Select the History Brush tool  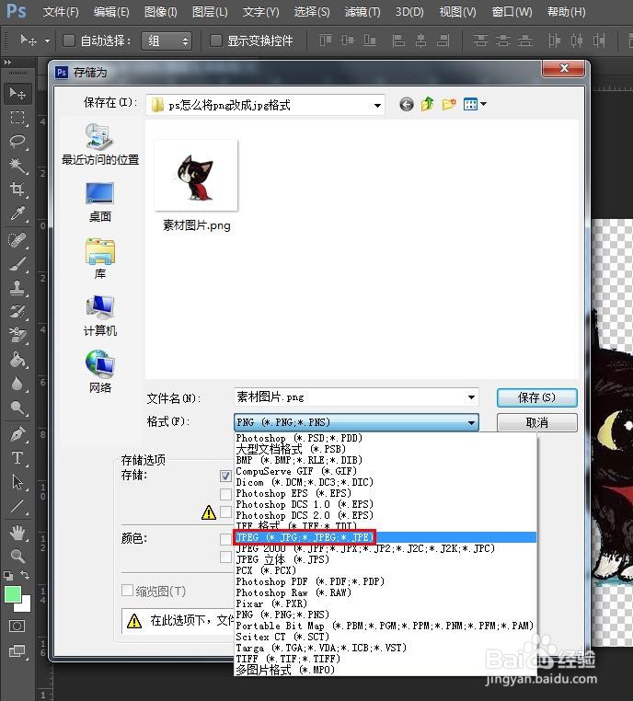click(x=17, y=312)
